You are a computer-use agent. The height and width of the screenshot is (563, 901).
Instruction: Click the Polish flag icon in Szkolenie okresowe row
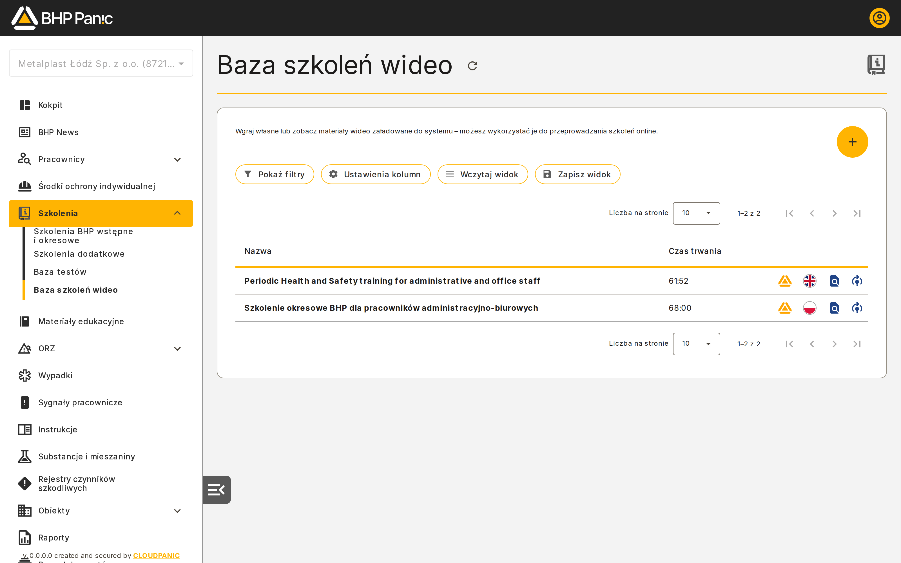810,308
